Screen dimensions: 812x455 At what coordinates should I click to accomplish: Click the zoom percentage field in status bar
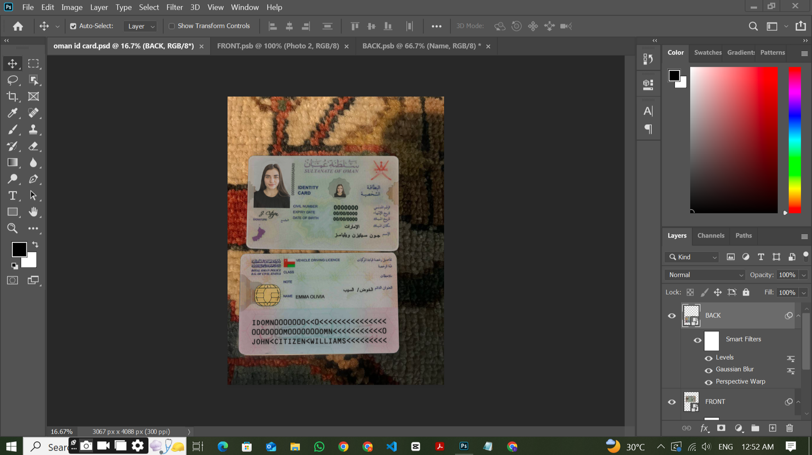click(61, 432)
